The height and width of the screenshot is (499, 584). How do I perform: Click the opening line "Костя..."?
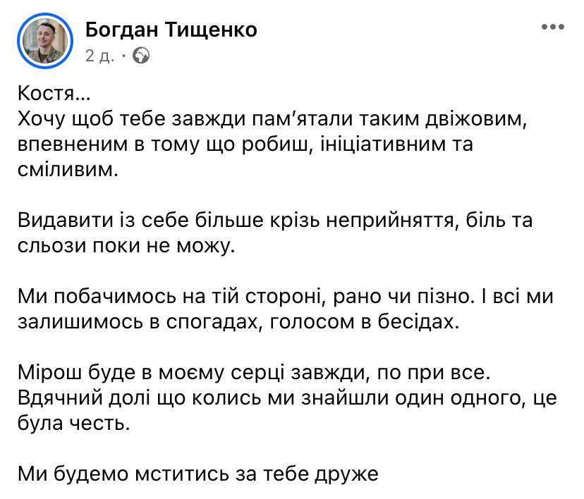point(52,94)
